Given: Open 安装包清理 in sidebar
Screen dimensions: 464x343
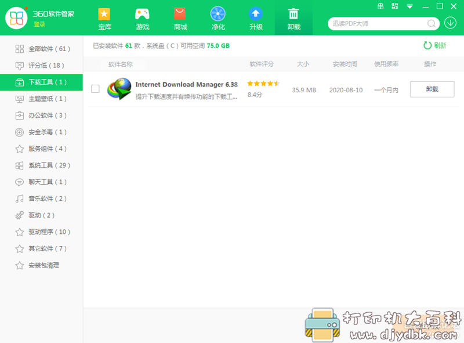Looking at the screenshot, I should [x=41, y=265].
